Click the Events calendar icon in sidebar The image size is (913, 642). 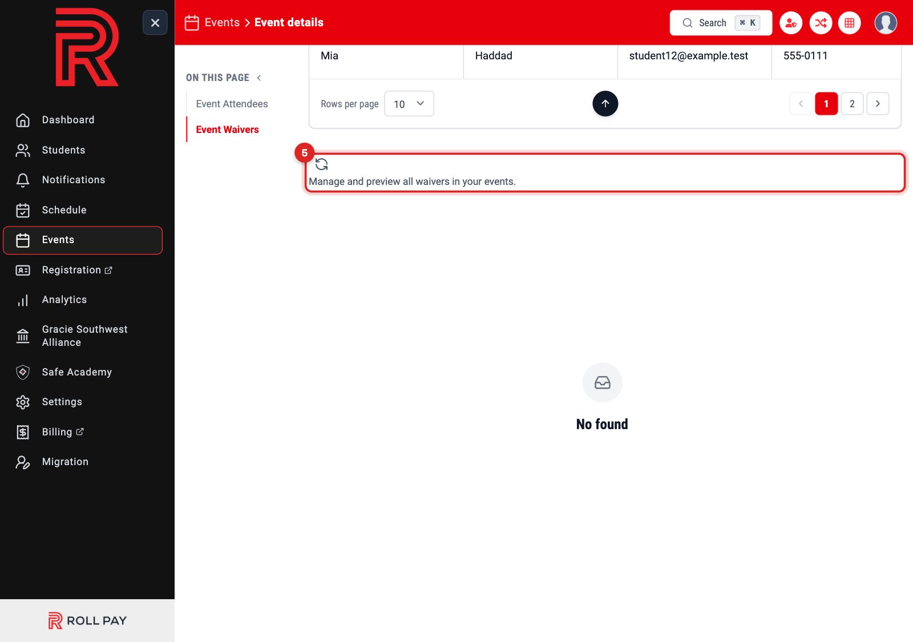23,240
